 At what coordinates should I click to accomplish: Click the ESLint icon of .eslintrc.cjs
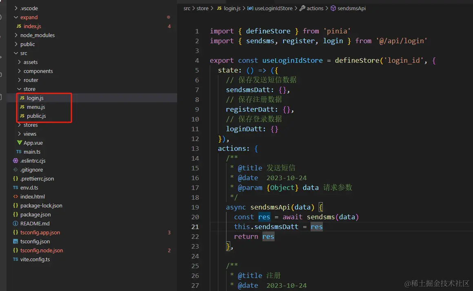tap(16, 161)
